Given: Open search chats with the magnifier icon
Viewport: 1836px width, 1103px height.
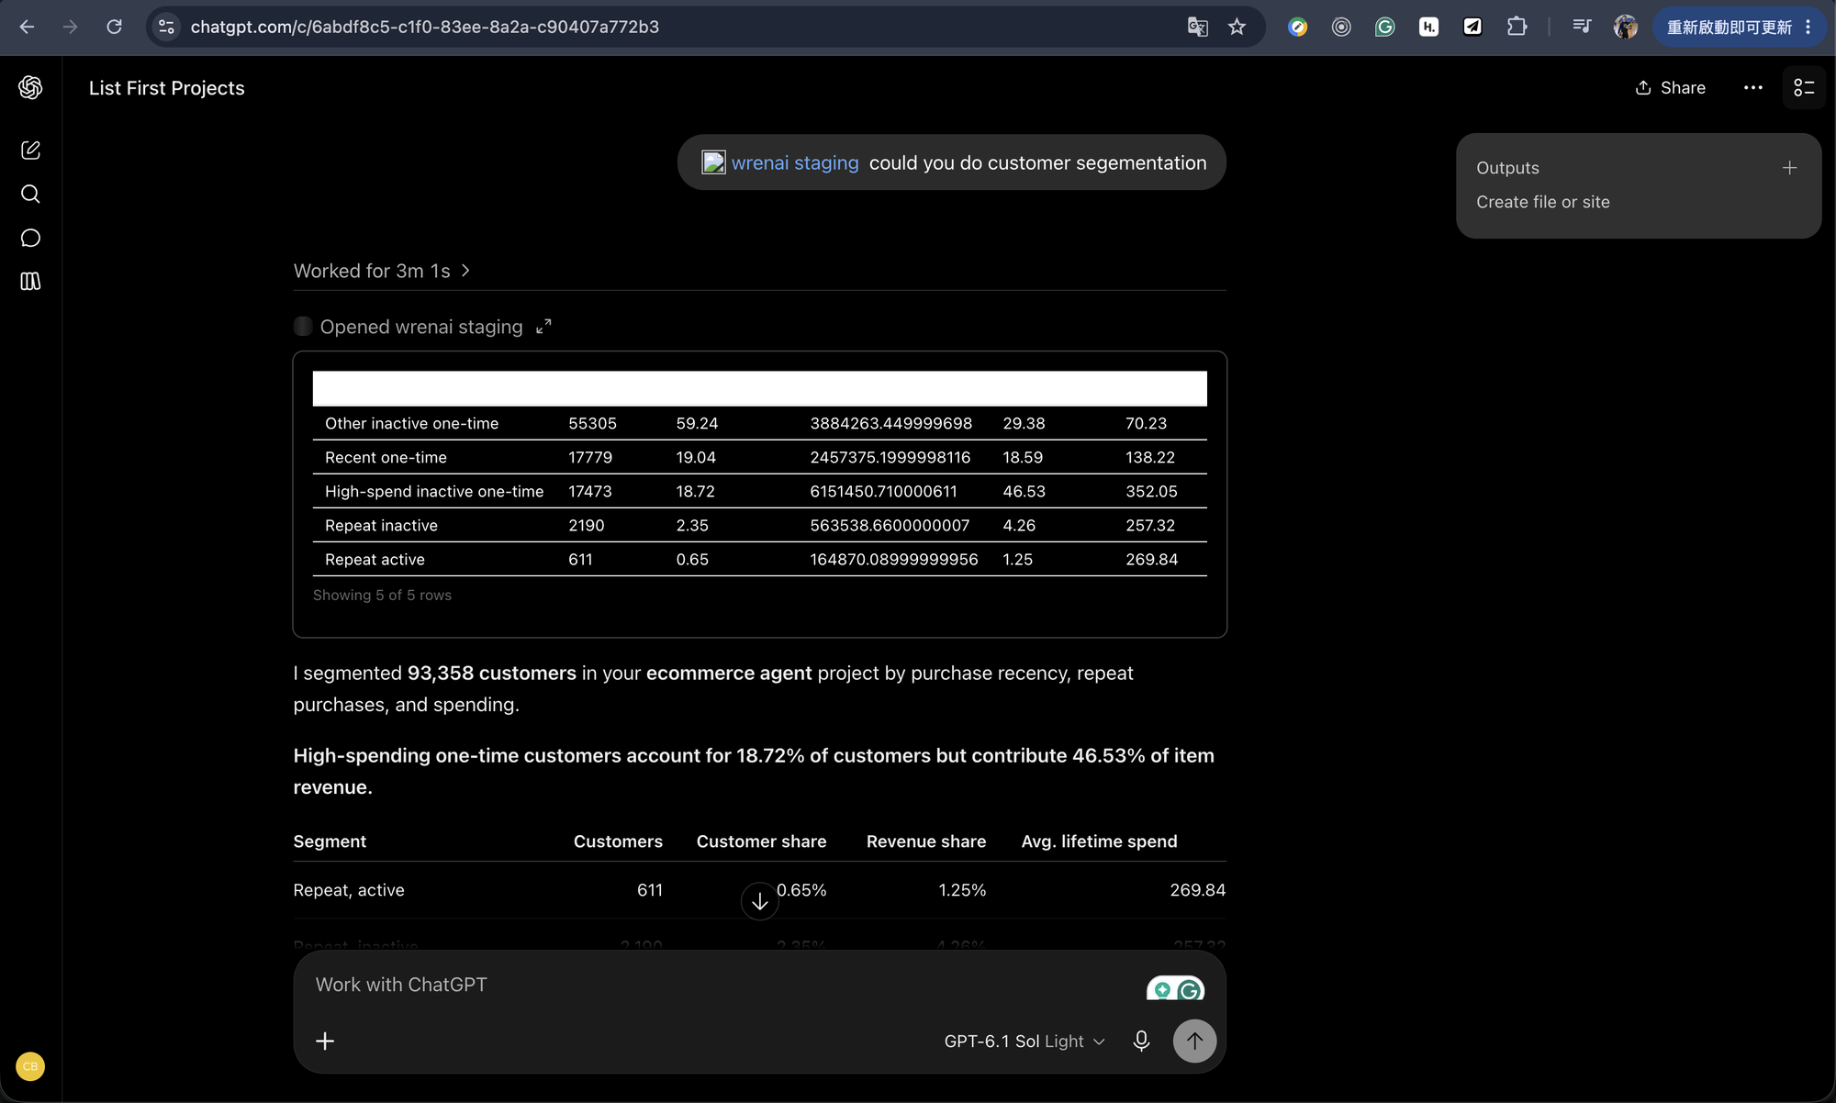Looking at the screenshot, I should point(30,194).
